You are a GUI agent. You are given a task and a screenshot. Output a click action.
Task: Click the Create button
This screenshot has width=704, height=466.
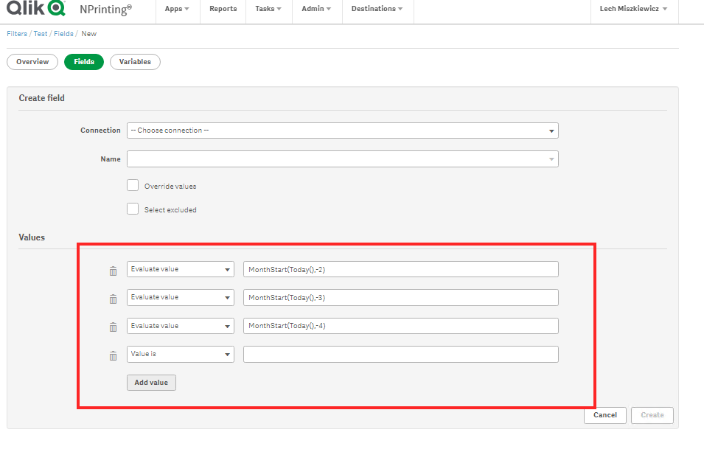tap(652, 415)
